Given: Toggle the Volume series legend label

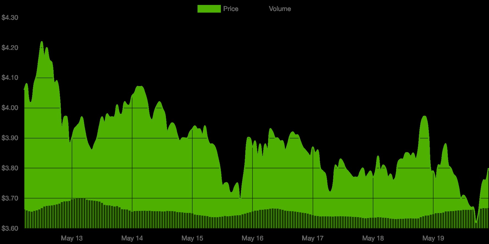Looking at the screenshot, I should pyautogui.click(x=280, y=9).
